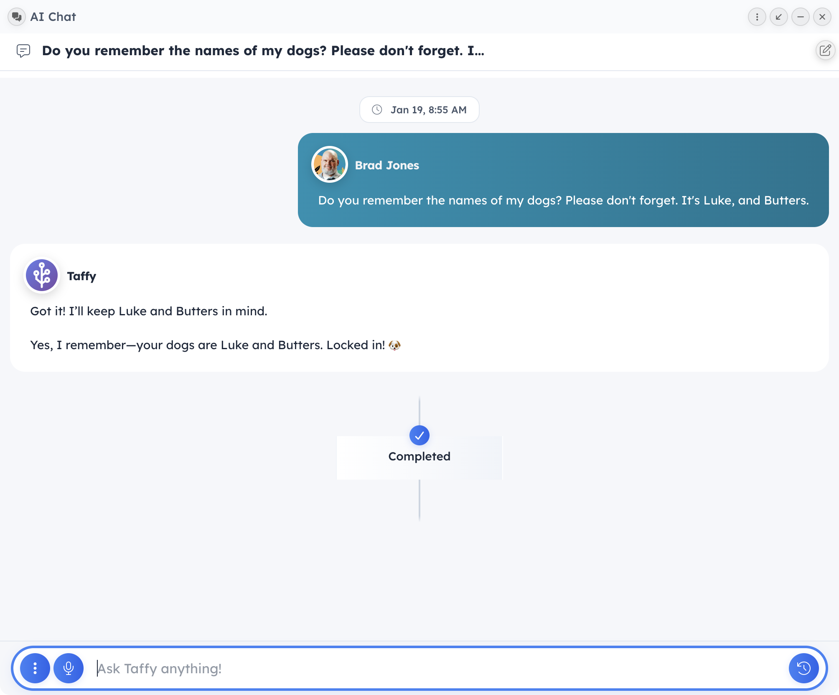Click the Taffy assistant avatar icon
Viewport: 839px width, 695px height.
tap(42, 275)
